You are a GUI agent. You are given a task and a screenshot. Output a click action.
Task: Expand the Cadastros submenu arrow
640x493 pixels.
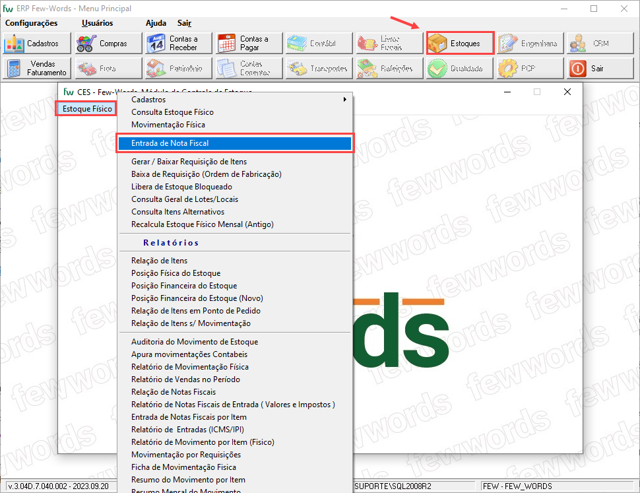pyautogui.click(x=345, y=99)
